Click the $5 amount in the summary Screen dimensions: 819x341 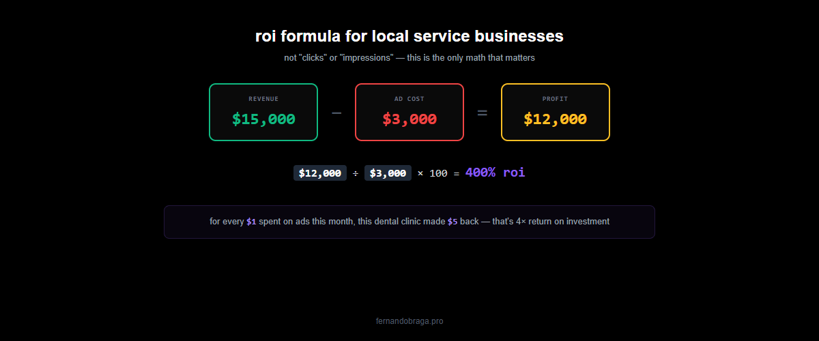[x=452, y=222]
